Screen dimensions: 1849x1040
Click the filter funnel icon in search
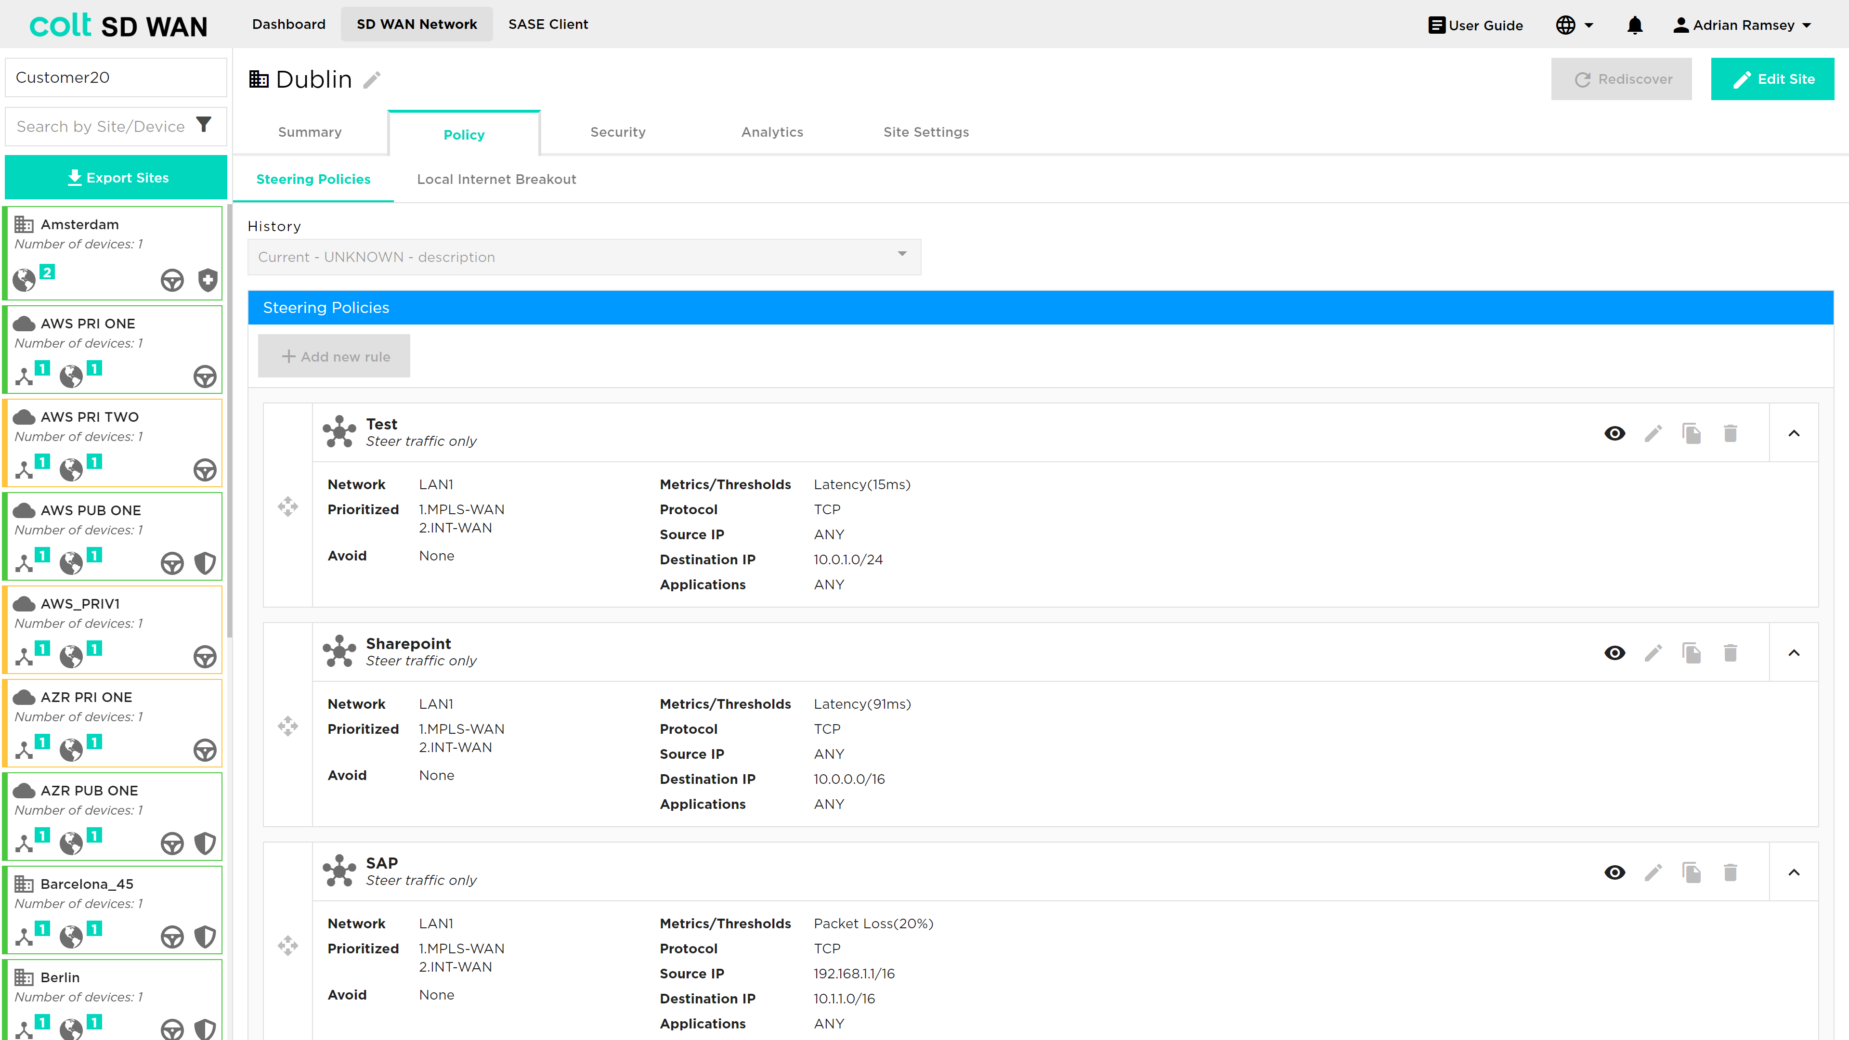click(x=204, y=125)
